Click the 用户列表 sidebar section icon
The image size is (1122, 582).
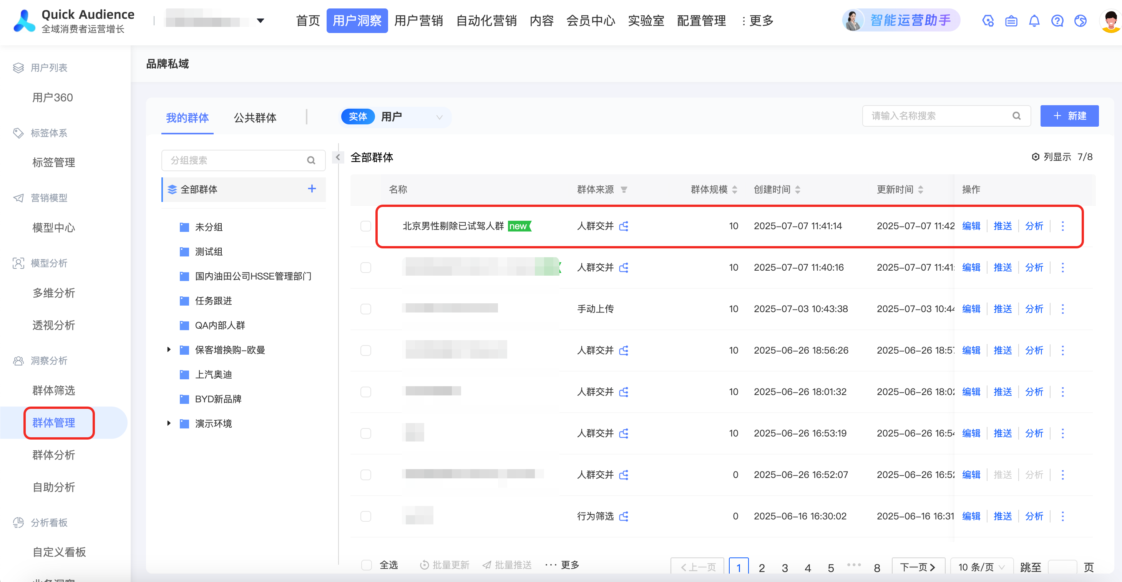pyautogui.click(x=18, y=68)
